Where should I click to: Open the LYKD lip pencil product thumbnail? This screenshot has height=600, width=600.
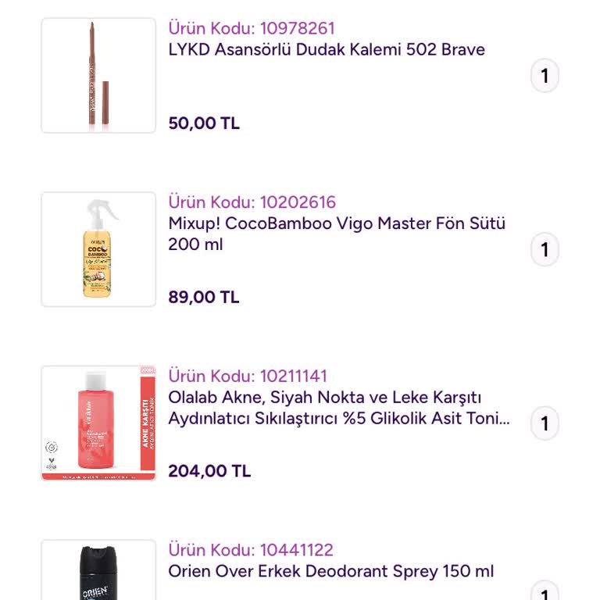point(98,76)
